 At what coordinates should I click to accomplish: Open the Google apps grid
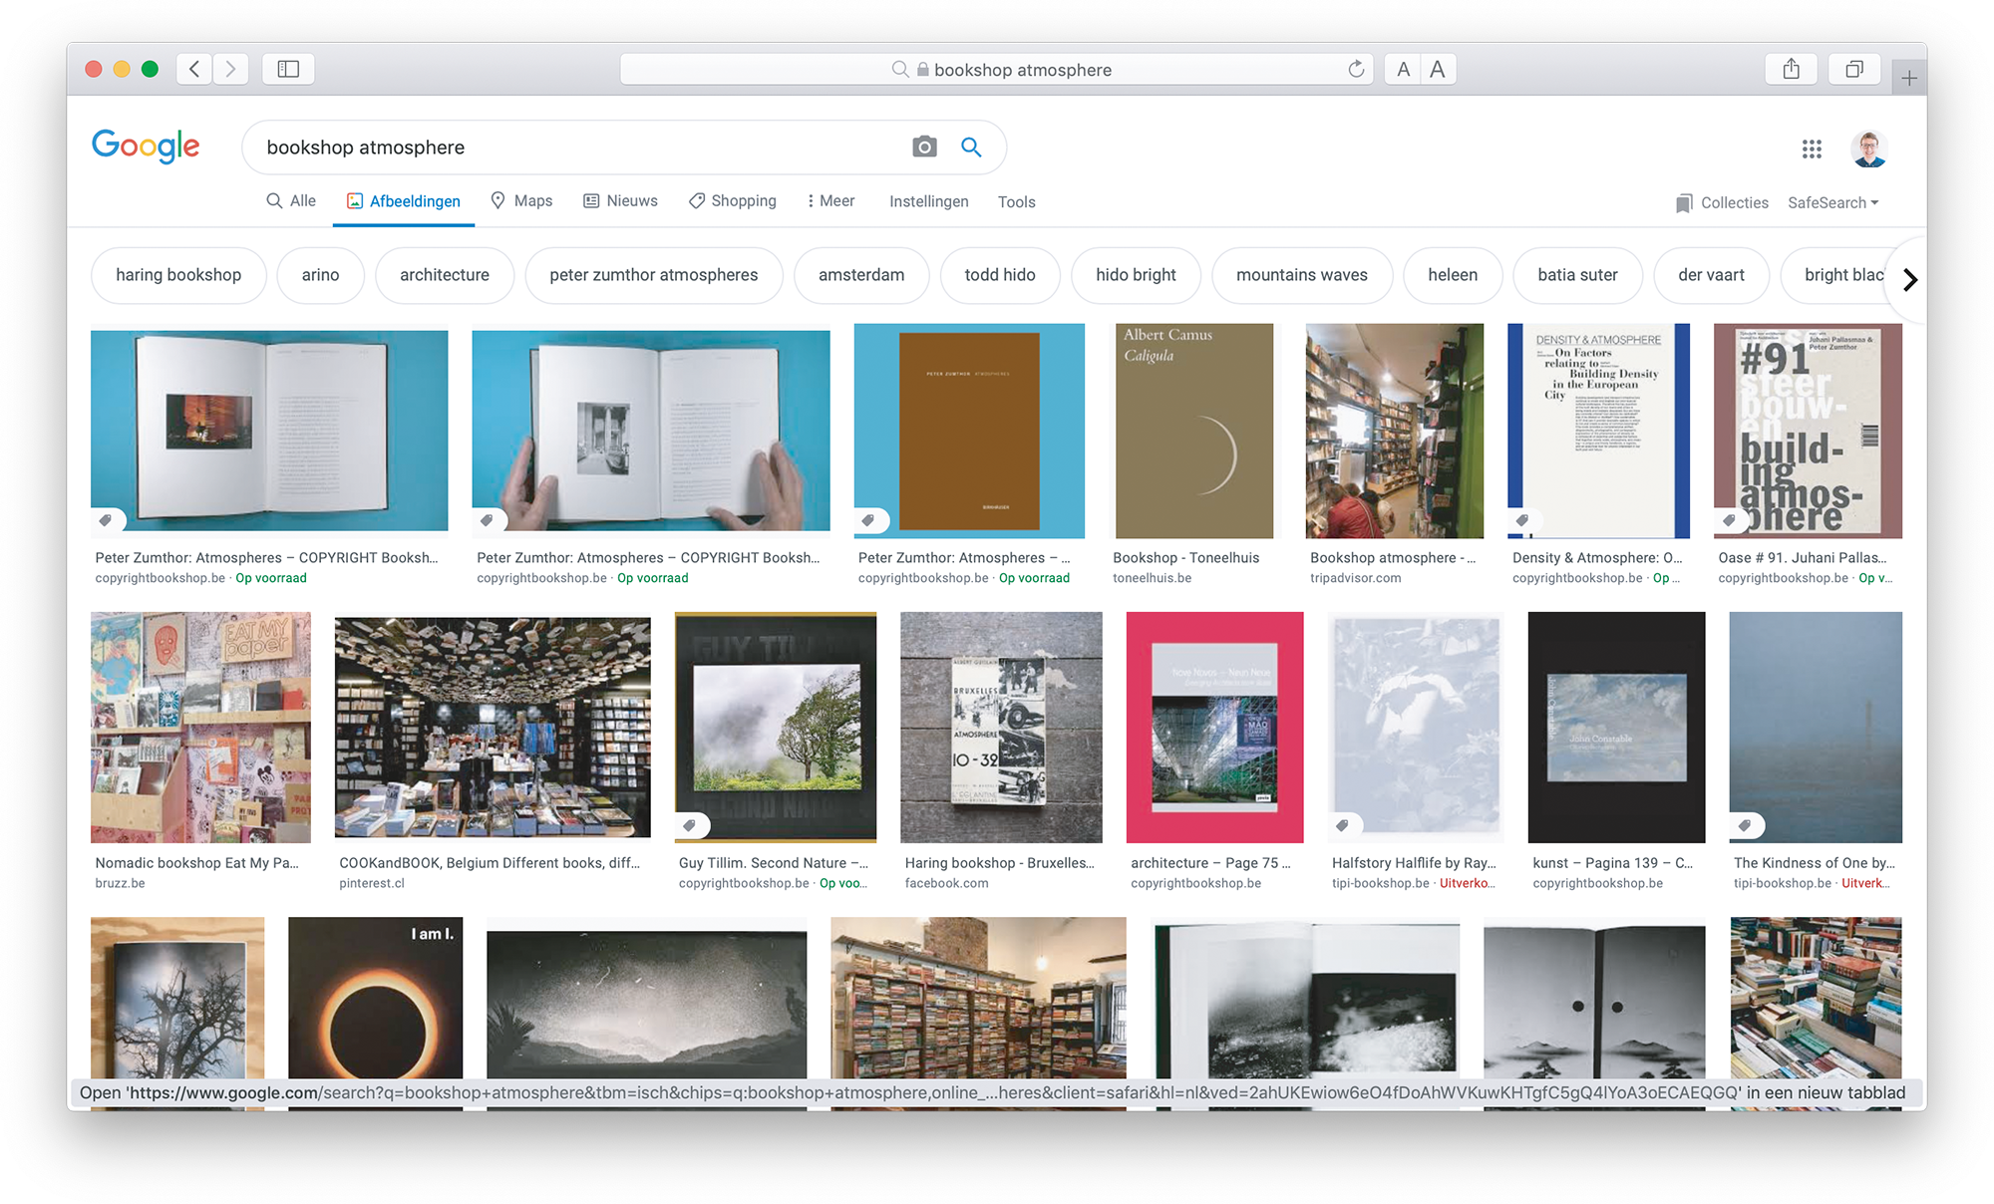(1812, 149)
